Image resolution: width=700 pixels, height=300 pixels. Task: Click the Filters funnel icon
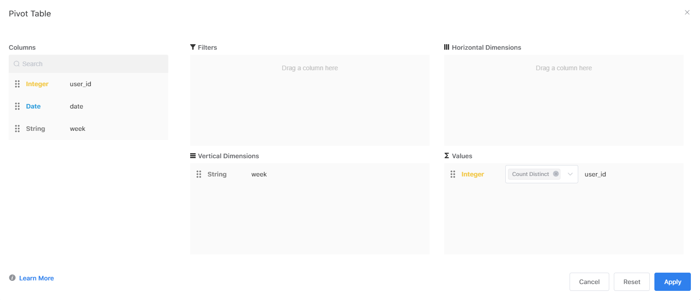pos(192,47)
